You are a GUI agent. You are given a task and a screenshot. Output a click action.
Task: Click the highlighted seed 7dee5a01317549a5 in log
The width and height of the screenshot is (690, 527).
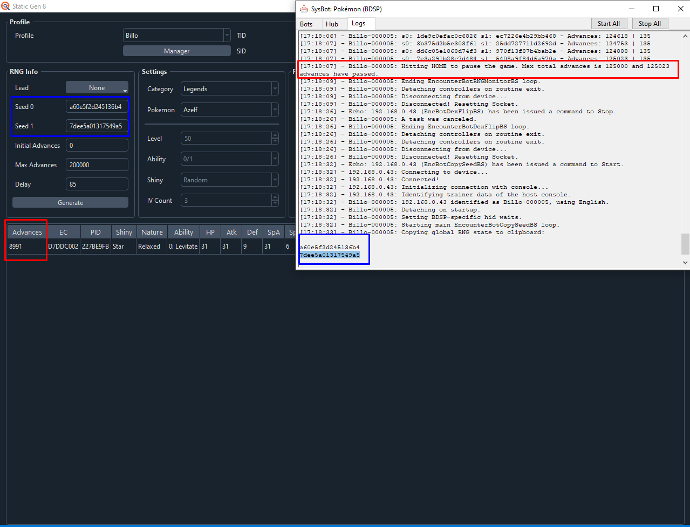click(x=330, y=255)
